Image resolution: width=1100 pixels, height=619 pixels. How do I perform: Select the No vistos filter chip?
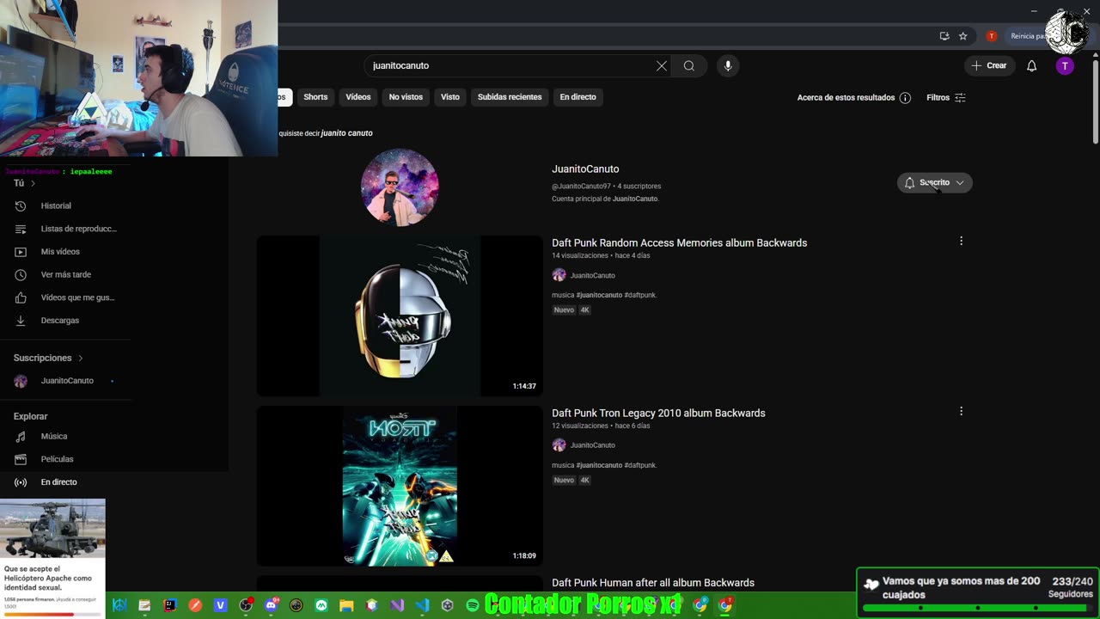(x=406, y=97)
